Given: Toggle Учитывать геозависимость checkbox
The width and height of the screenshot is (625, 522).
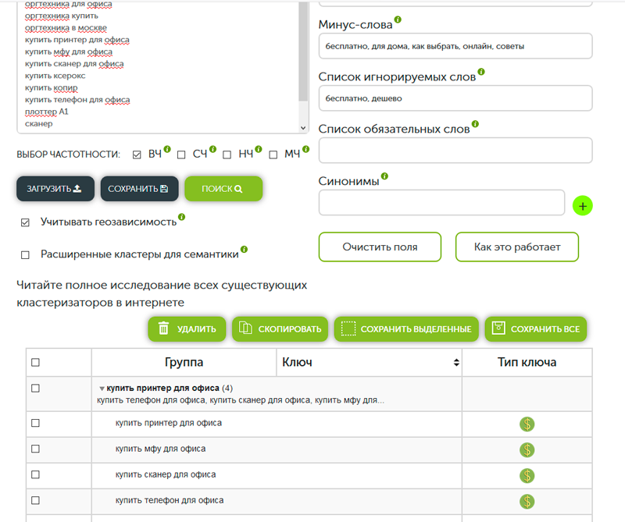Looking at the screenshot, I should click(25, 222).
